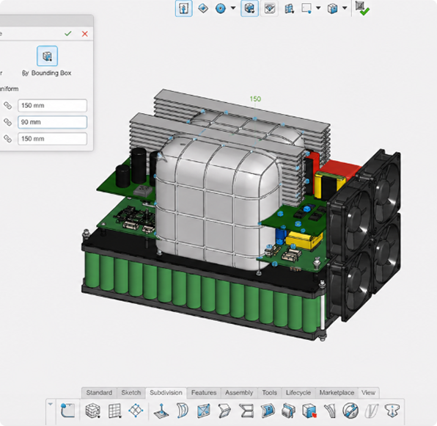Switch to the Standard tab
Image resolution: width=437 pixels, height=426 pixels.
click(x=99, y=393)
